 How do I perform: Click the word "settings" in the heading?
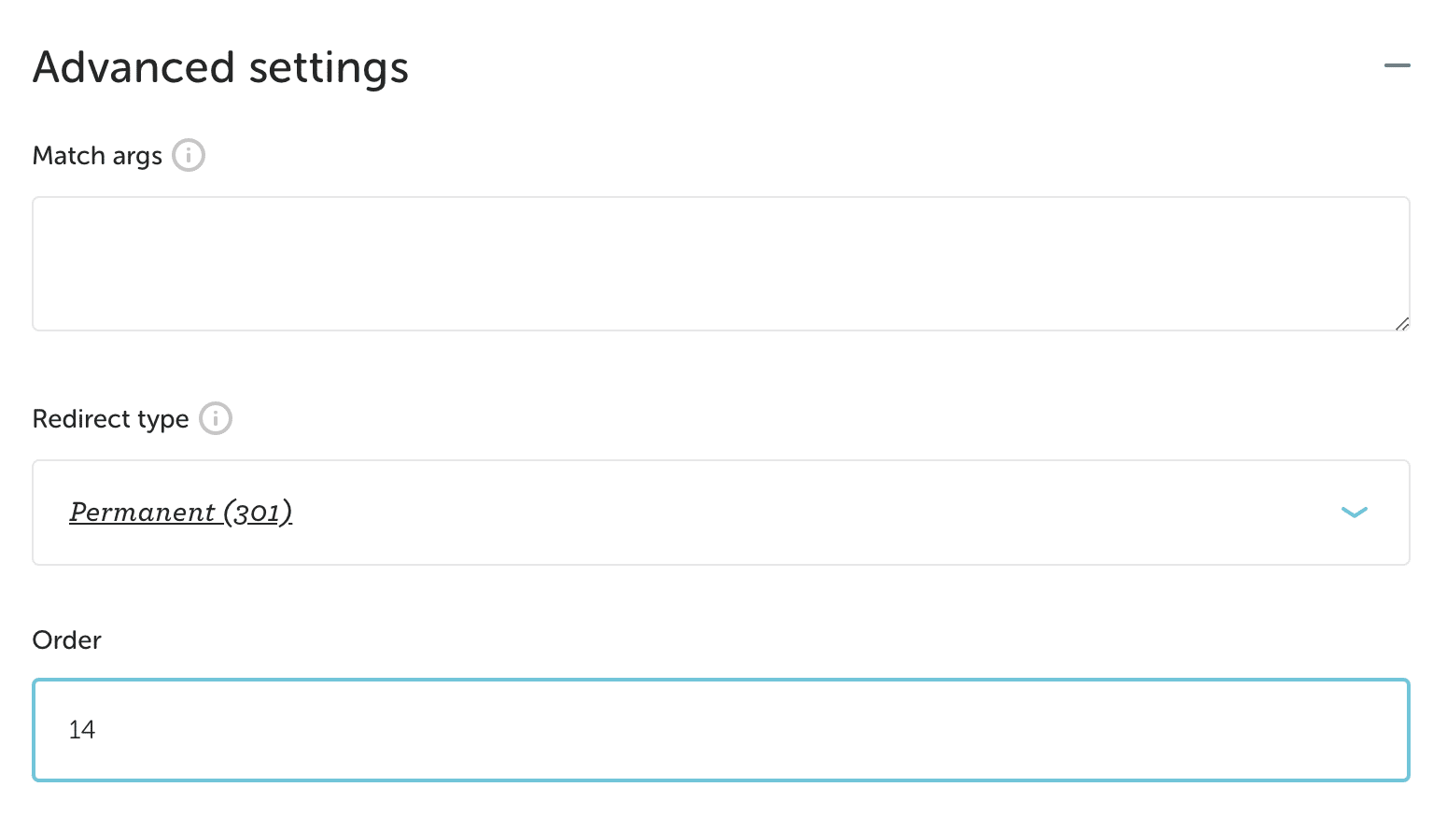pyautogui.click(x=329, y=68)
